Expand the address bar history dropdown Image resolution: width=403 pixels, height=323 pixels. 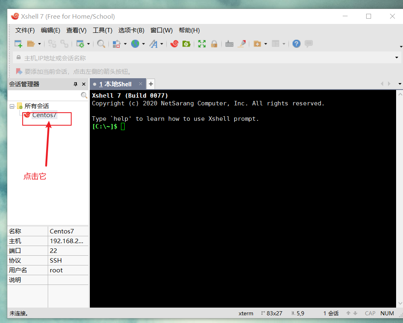397,58
